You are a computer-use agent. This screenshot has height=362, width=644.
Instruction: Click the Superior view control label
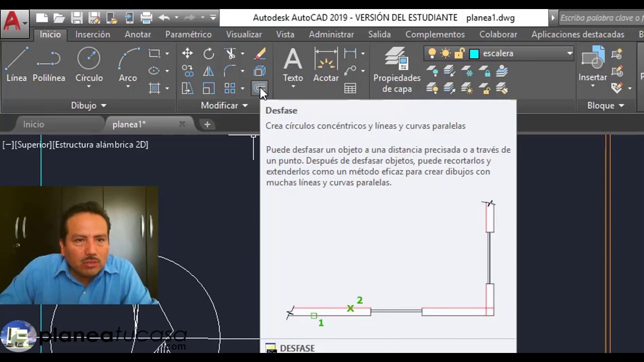point(33,145)
